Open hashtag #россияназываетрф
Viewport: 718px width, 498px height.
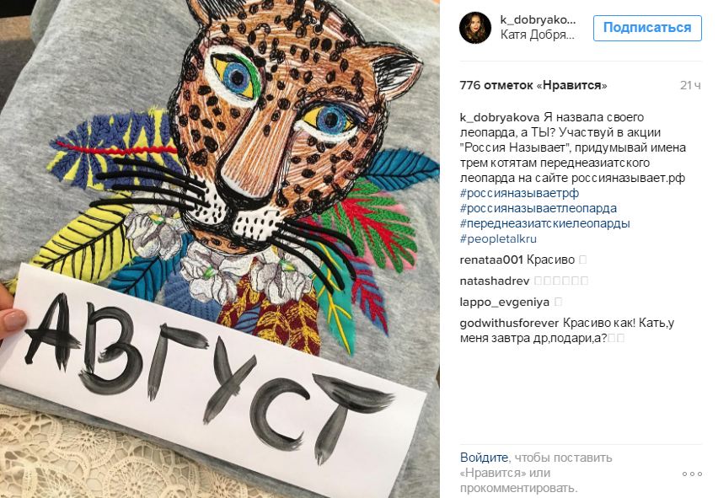(519, 193)
